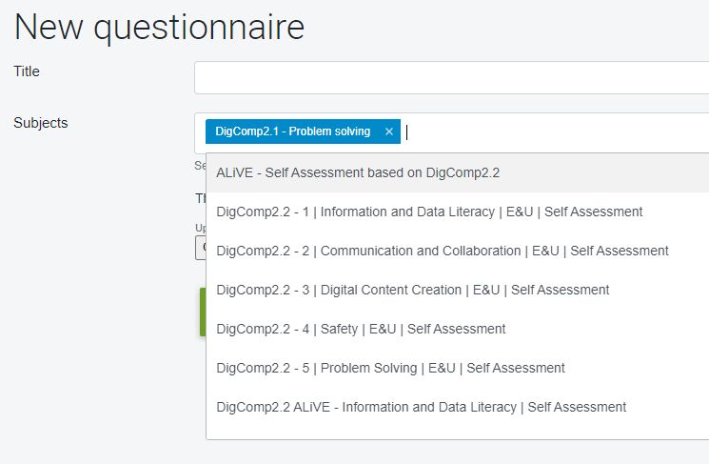This screenshot has height=464, width=709.
Task: Click the partially hidden Th text line
Action: click(200, 198)
